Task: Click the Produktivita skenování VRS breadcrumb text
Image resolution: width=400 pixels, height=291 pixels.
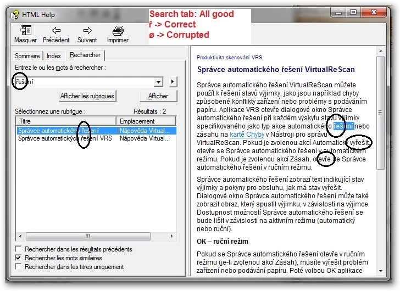Action: point(229,58)
